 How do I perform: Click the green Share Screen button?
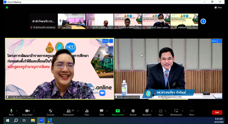tap(118, 112)
